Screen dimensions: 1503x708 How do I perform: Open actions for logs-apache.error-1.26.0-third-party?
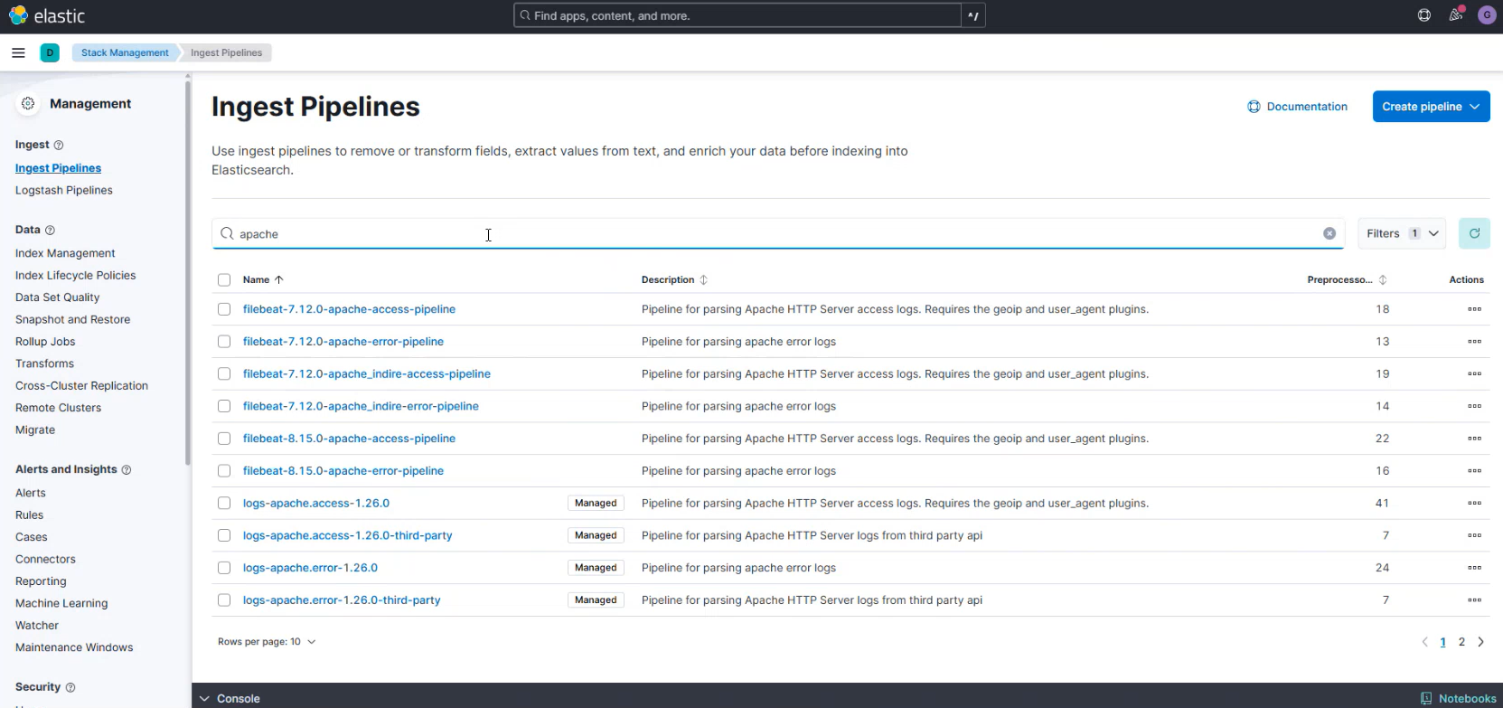click(1474, 600)
